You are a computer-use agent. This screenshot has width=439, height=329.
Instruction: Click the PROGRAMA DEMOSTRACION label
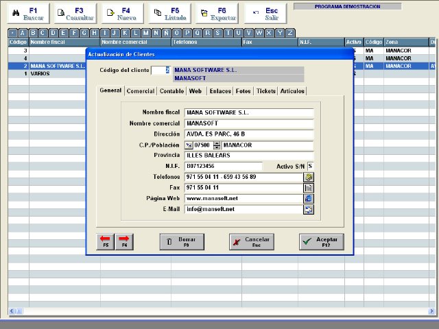coord(348,6)
